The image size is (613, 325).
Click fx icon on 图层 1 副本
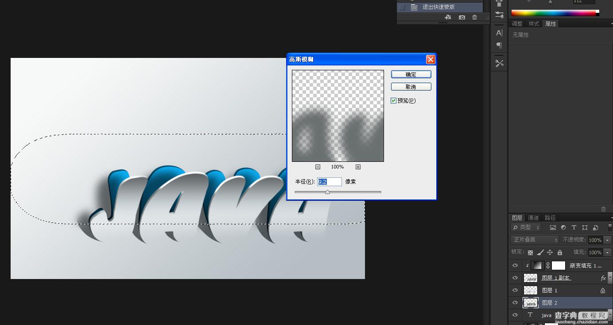[603, 278]
